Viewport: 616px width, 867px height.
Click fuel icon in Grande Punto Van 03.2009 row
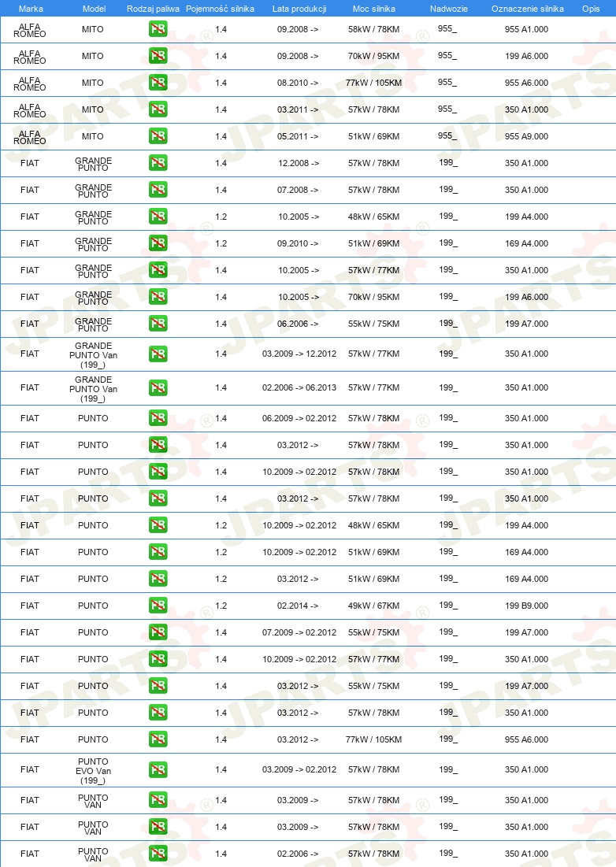coord(158,354)
